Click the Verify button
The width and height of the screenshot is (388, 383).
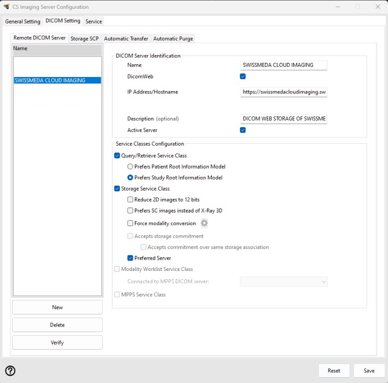57,343
